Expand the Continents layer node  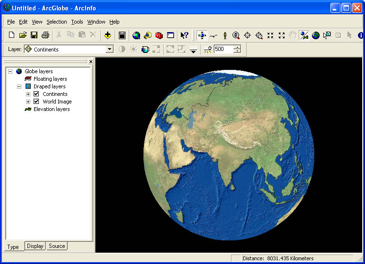[28, 94]
